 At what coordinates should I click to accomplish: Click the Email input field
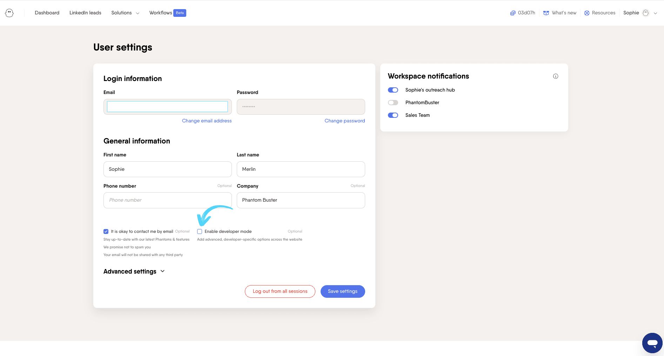(x=168, y=107)
